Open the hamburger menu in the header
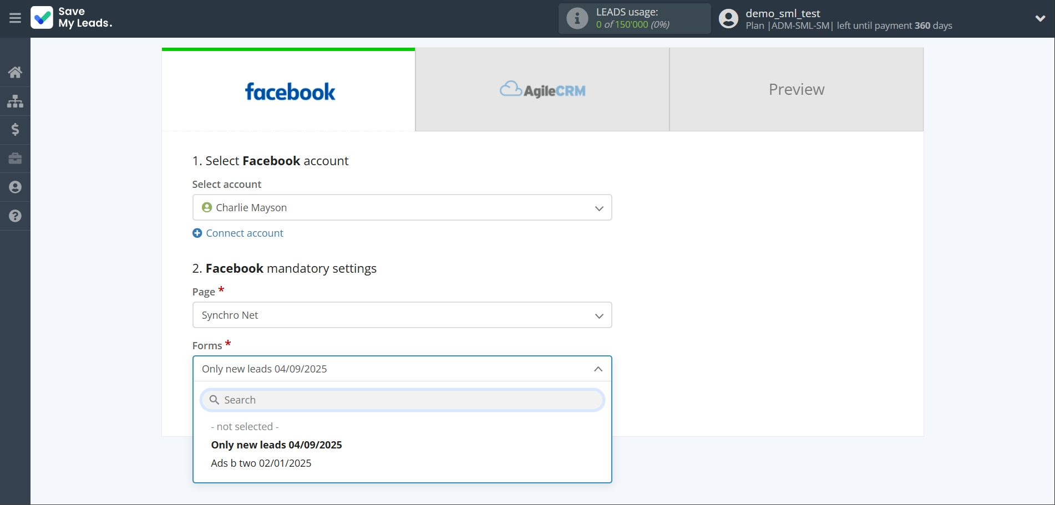 (x=15, y=18)
